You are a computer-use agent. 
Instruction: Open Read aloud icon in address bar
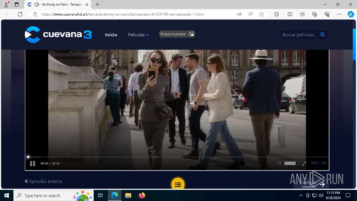250,14
